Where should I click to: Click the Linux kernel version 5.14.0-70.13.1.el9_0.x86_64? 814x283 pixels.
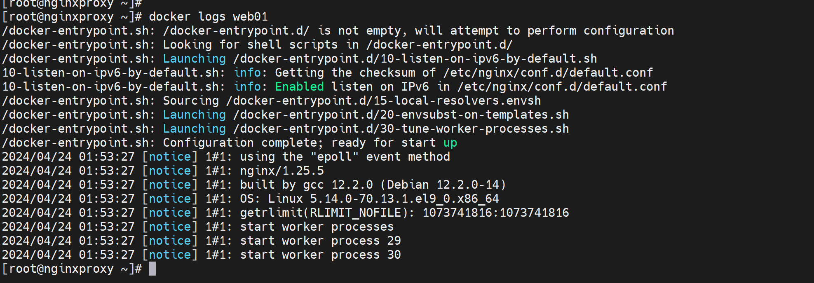click(x=404, y=199)
